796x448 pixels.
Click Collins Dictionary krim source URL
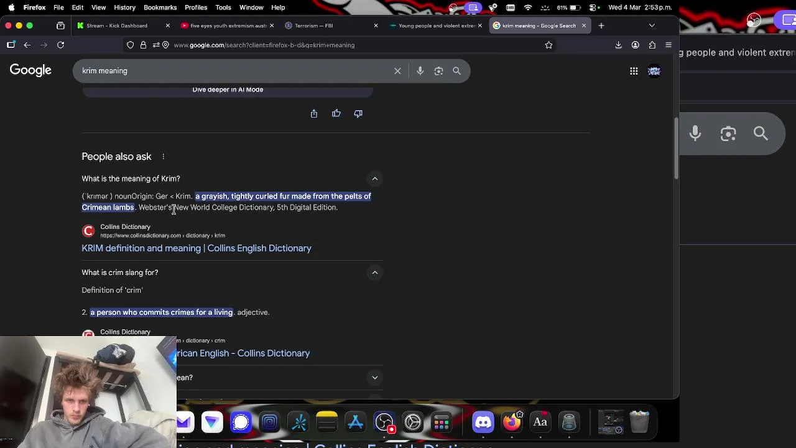[162, 236]
